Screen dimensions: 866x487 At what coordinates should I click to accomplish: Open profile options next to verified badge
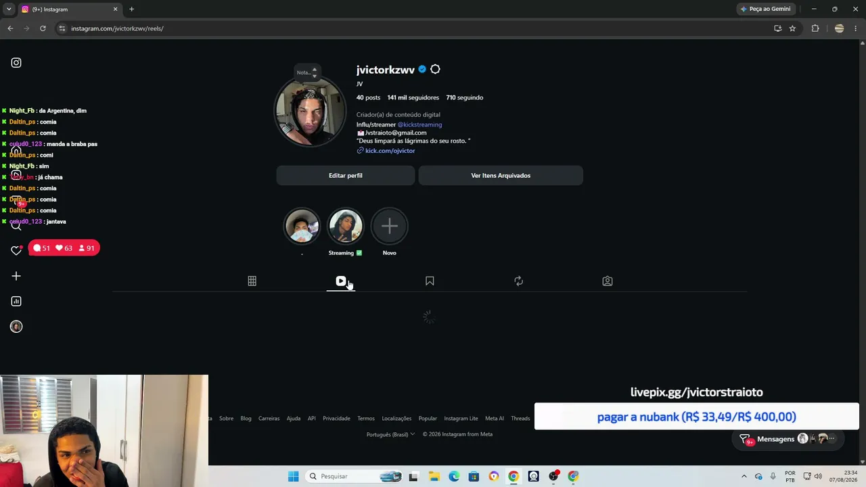pos(435,70)
